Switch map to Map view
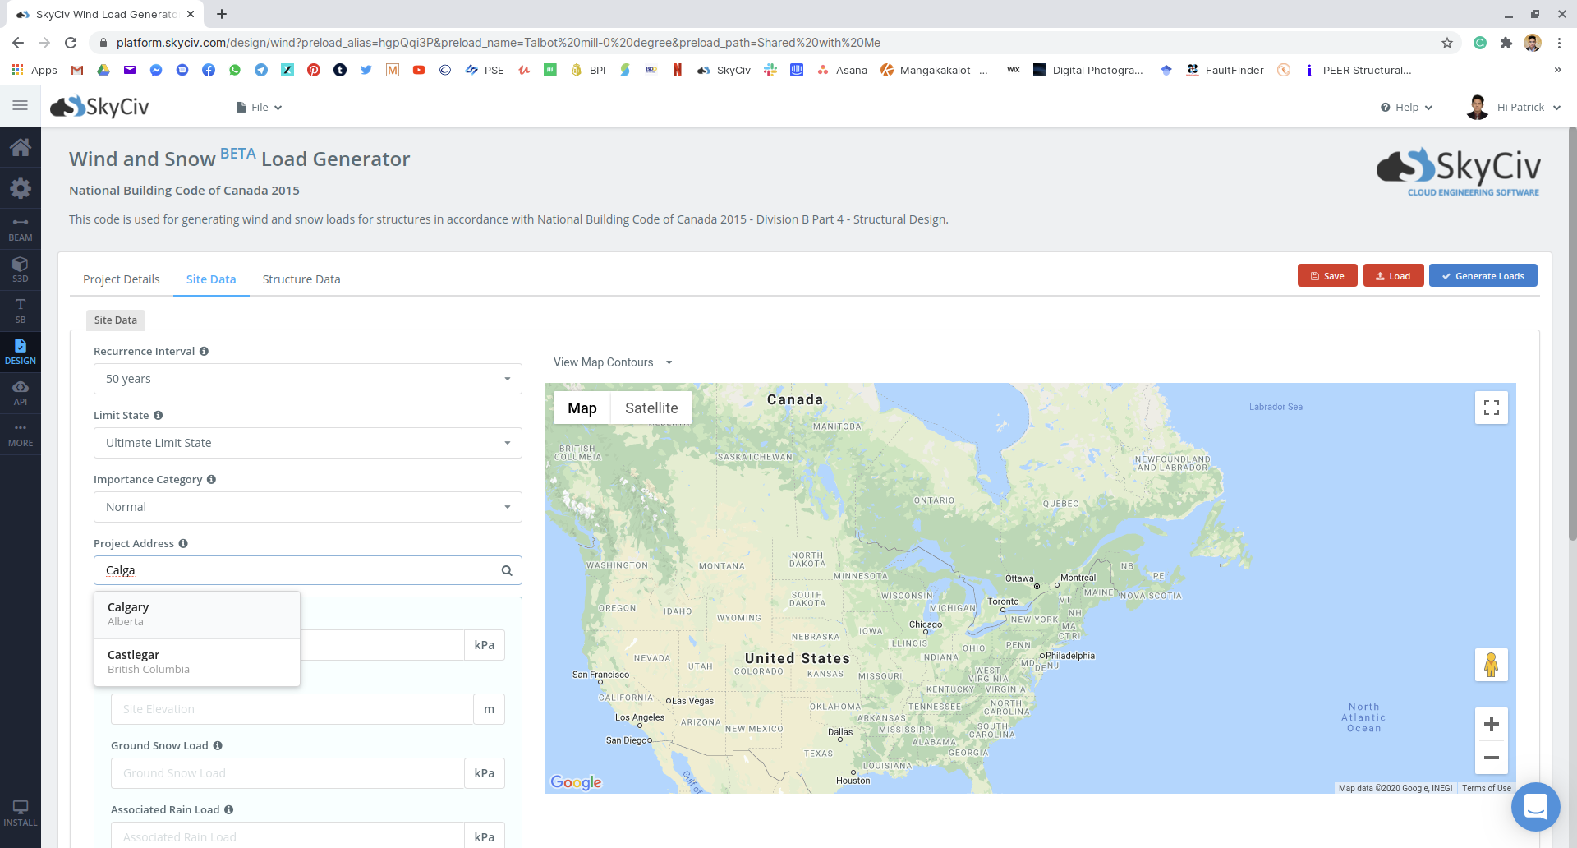Screen dimensions: 1577x848 point(582,408)
